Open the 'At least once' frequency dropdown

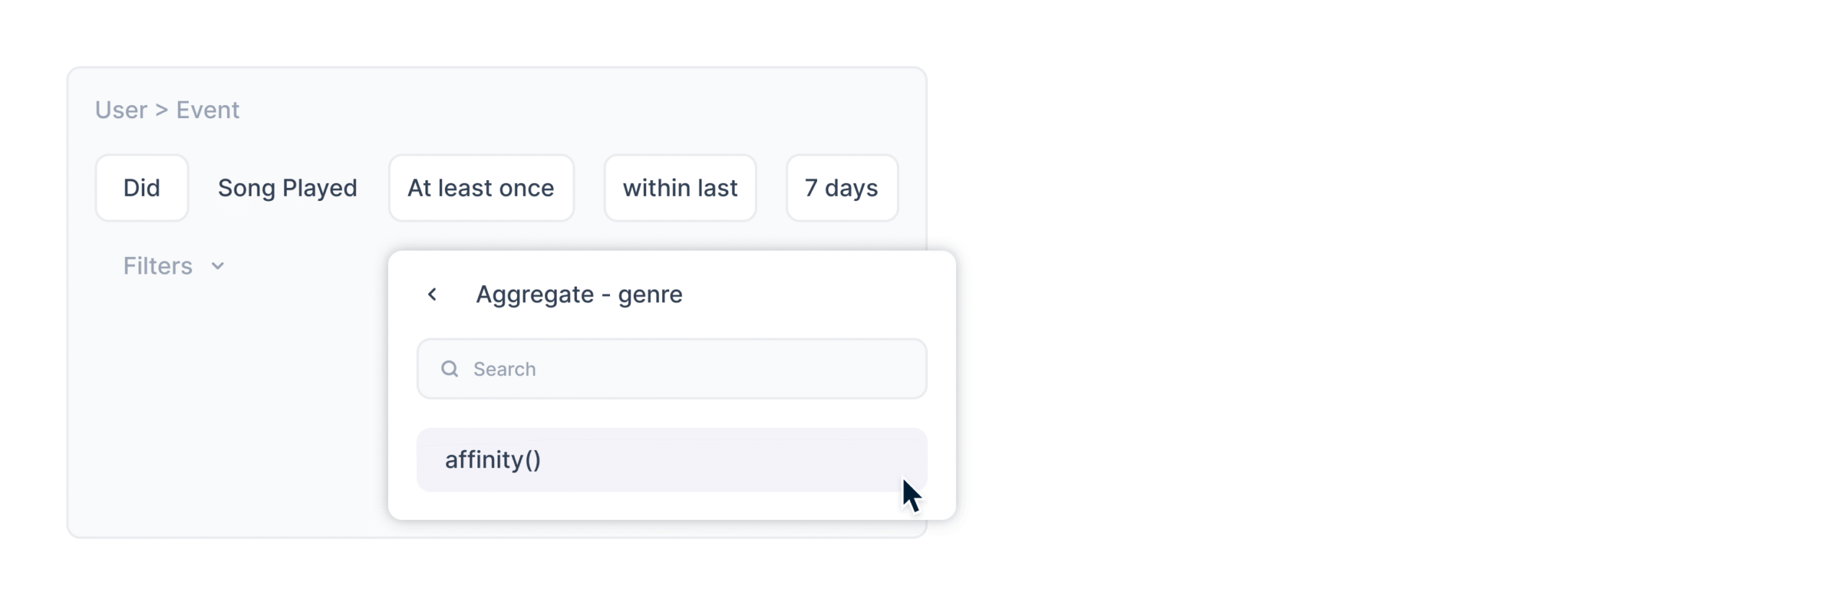(481, 188)
